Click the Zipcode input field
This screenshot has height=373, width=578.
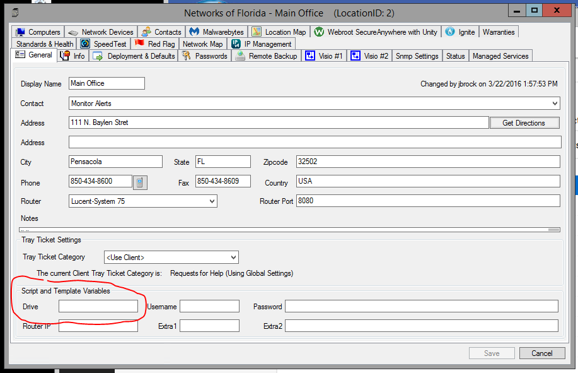427,162
